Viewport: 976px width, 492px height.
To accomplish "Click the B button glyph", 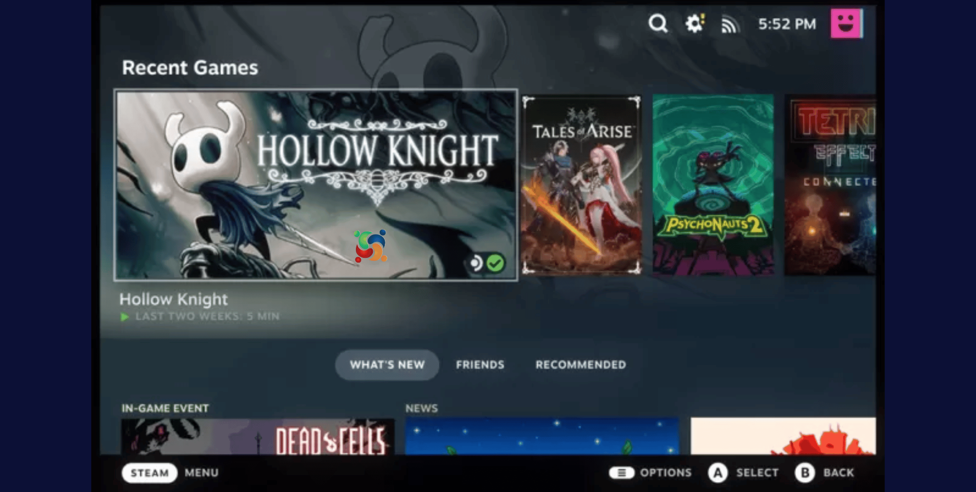I will pos(805,473).
